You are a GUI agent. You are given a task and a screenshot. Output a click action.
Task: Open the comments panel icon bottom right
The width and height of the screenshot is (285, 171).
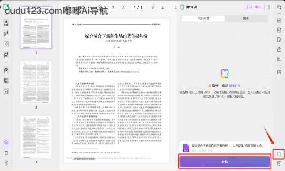[x=279, y=164]
